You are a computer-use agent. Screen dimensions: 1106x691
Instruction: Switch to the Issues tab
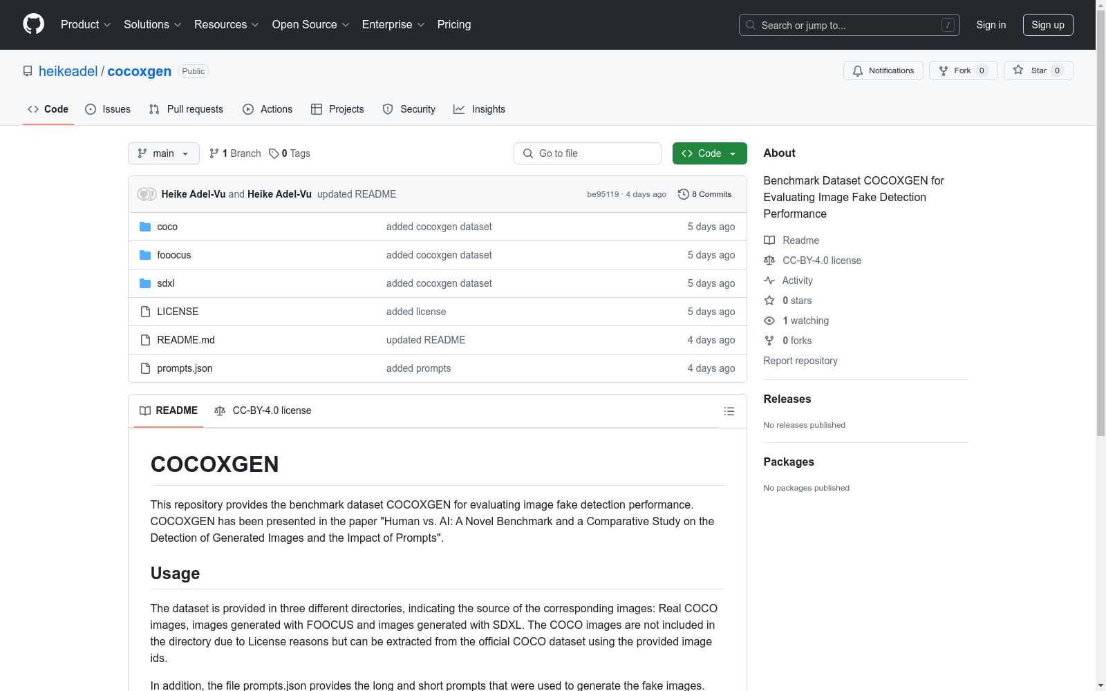108,109
